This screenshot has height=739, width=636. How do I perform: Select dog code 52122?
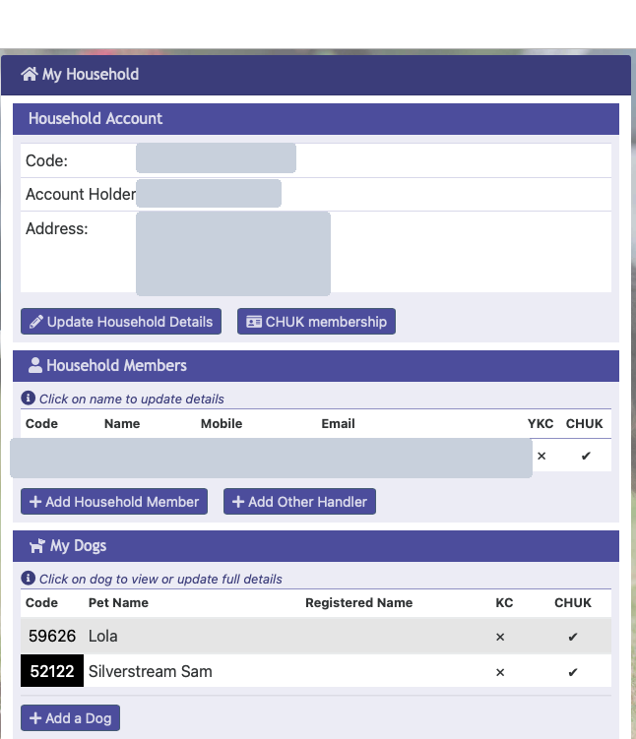click(x=52, y=672)
